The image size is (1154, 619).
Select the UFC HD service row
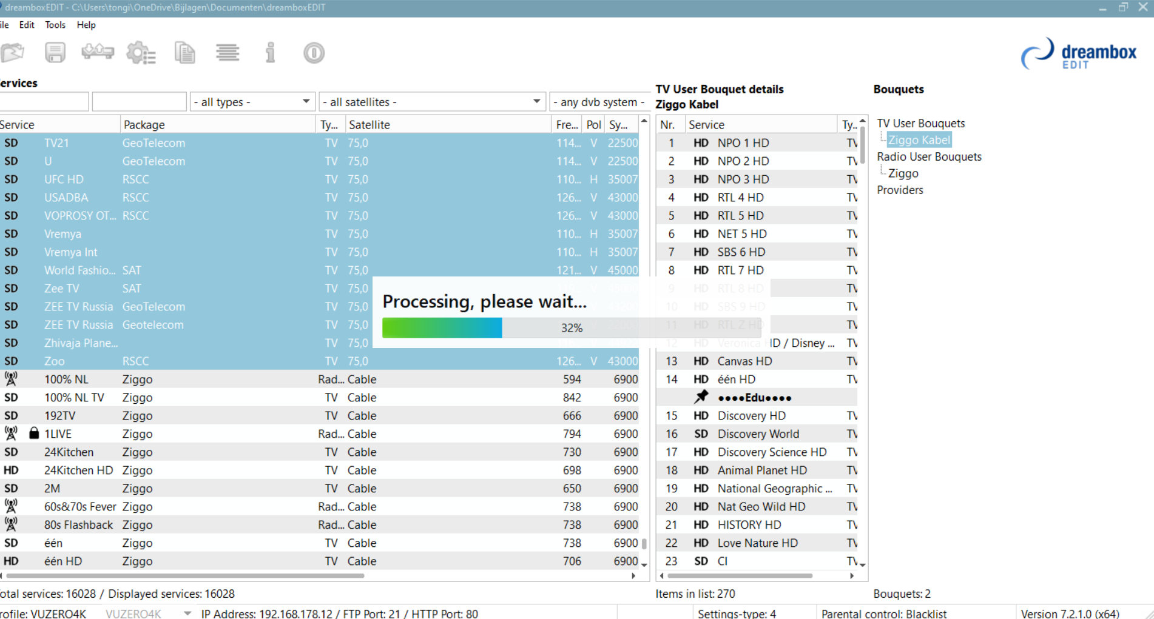(319, 179)
